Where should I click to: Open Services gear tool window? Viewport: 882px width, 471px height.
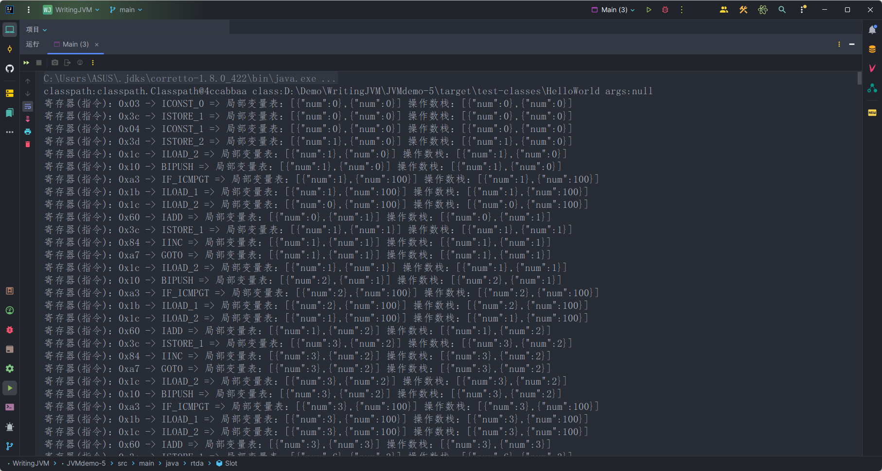[10, 369]
